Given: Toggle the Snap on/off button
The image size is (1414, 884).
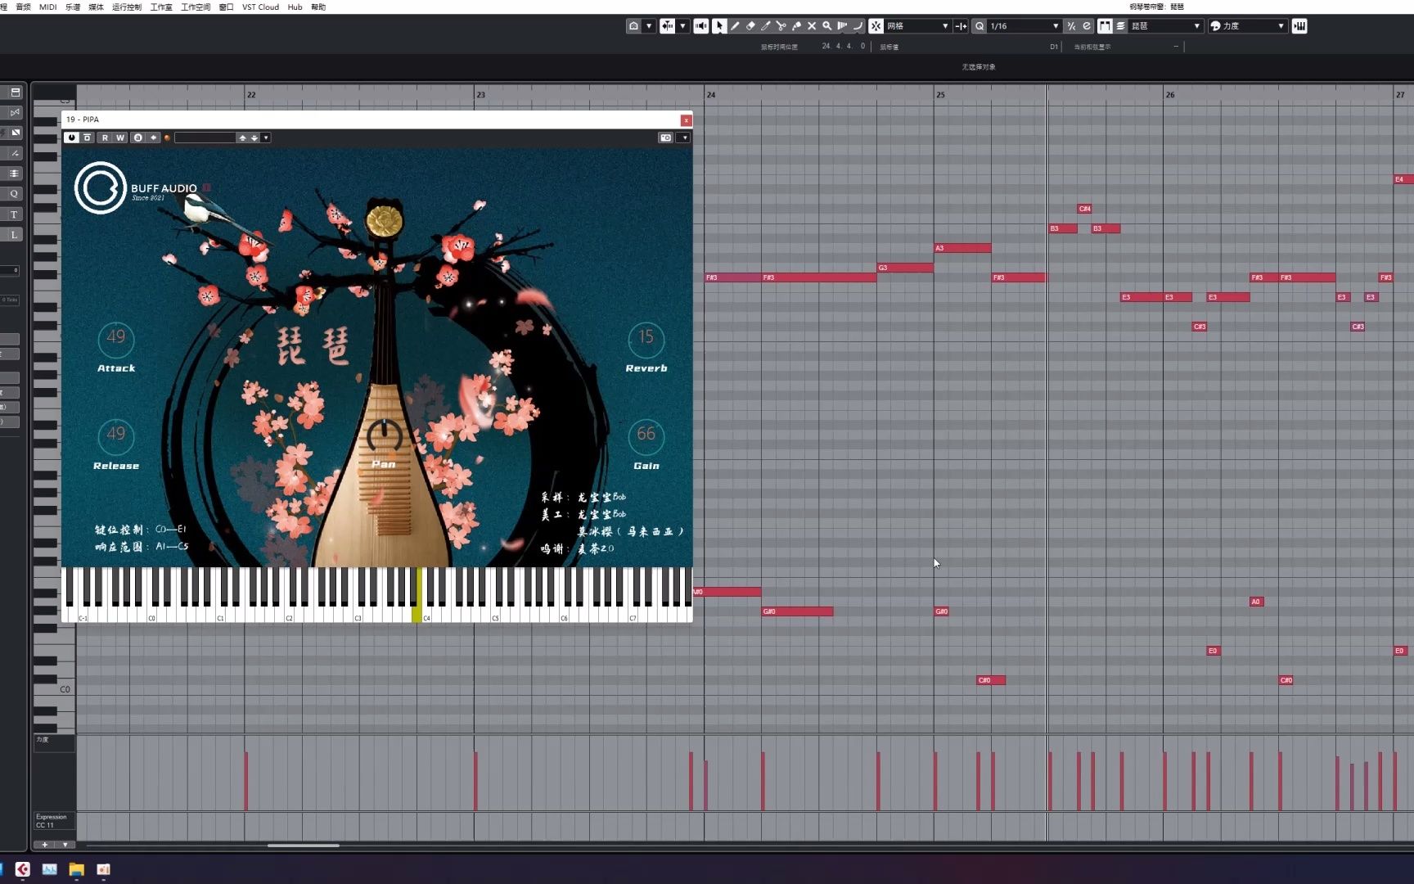Looking at the screenshot, I should tap(876, 26).
